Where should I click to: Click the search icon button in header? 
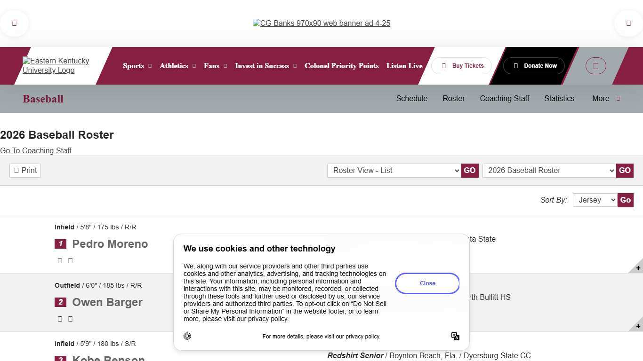coord(595,66)
